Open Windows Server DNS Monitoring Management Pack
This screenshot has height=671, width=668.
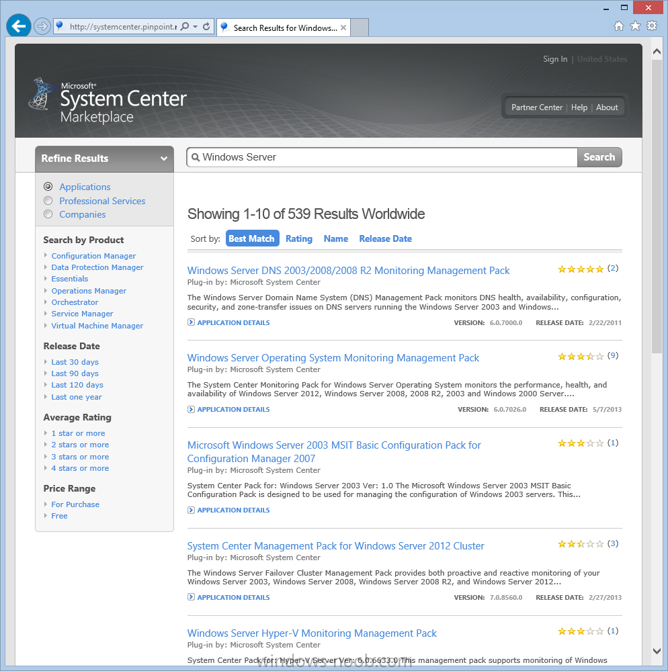pyautogui.click(x=348, y=271)
